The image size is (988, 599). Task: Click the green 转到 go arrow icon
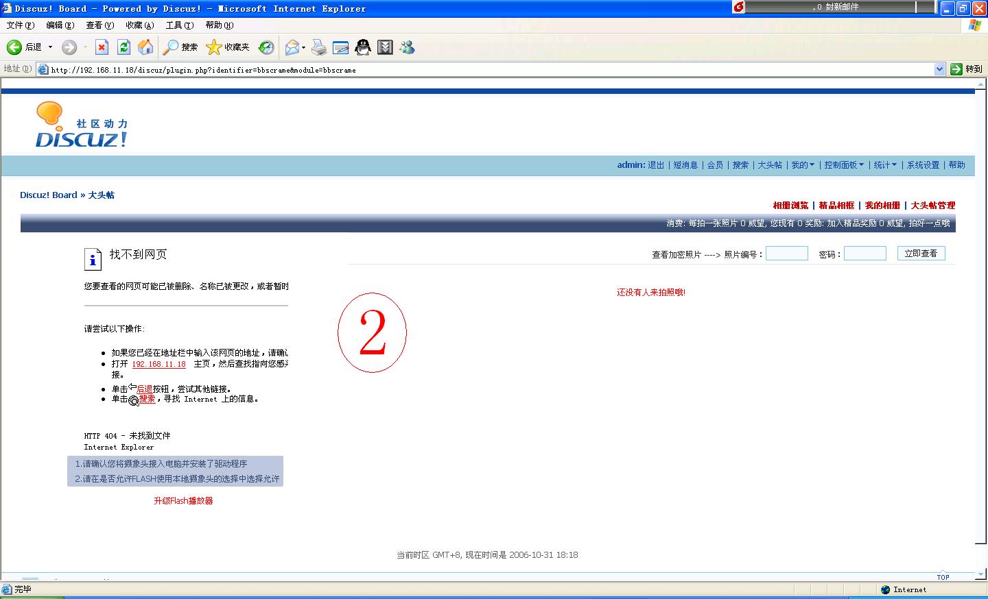(956, 69)
